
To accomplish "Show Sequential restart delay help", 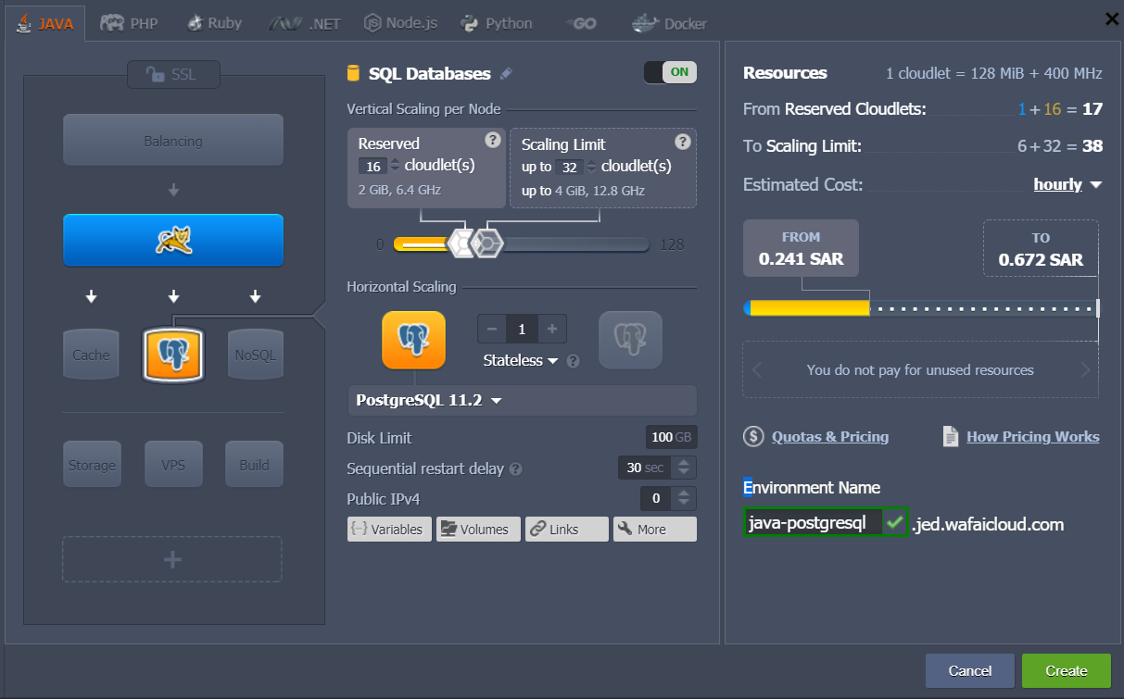I will coord(515,468).
